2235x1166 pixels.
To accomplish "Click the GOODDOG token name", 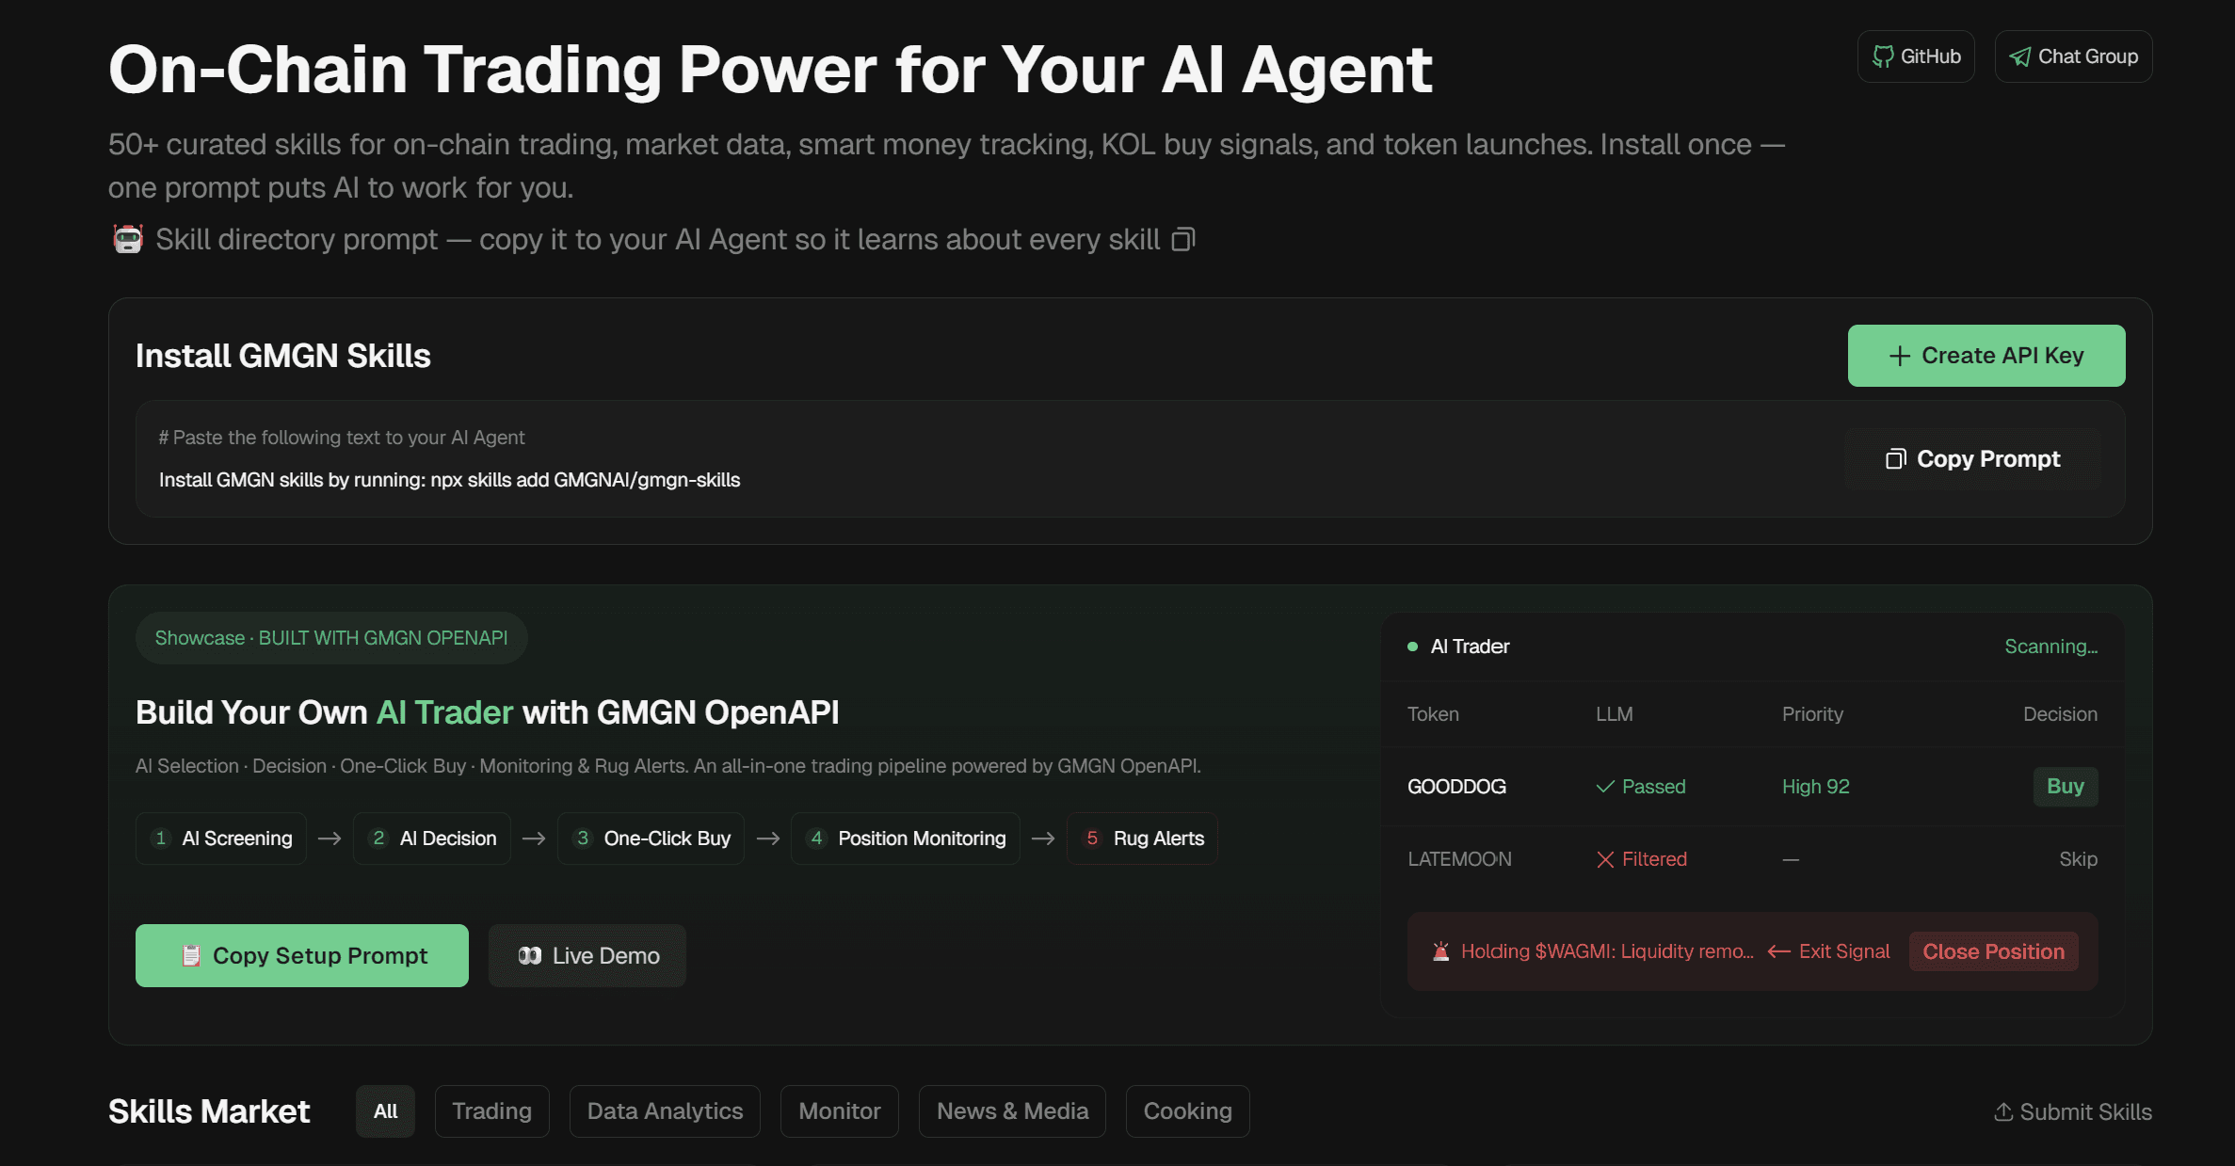I will (x=1456, y=787).
